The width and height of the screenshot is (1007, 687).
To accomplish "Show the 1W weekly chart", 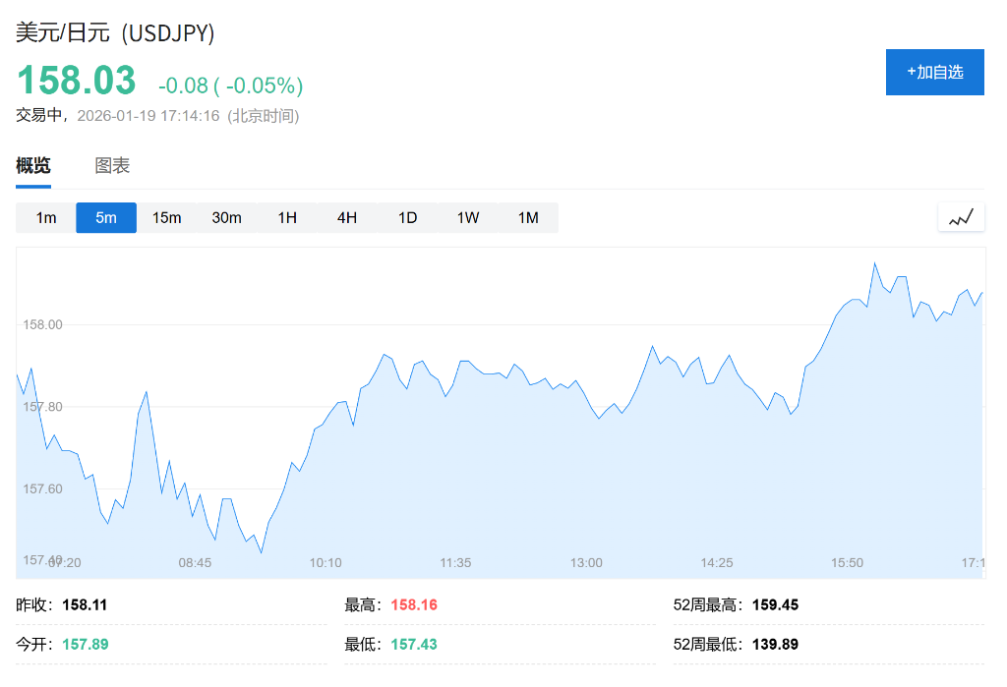I will [x=468, y=217].
